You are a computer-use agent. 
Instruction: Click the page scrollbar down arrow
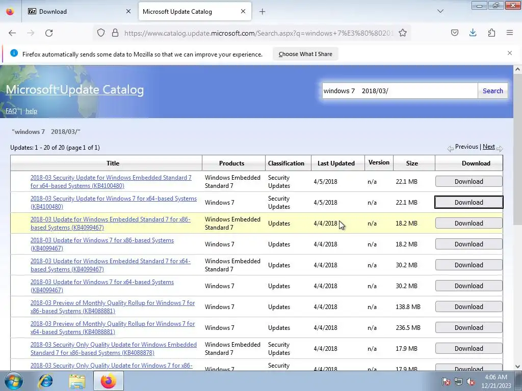tap(517, 367)
